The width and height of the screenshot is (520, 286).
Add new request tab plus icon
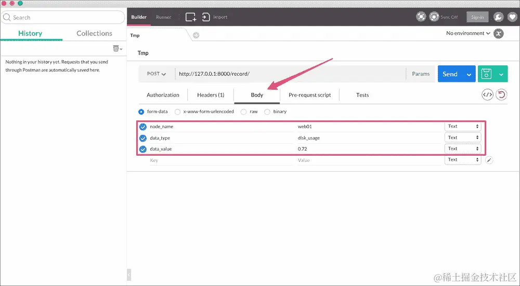(196, 35)
